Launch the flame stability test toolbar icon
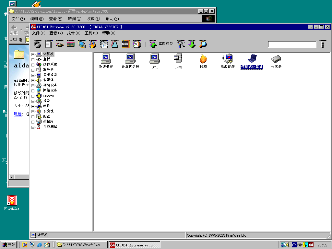This screenshot has height=249, width=332. coord(93,44)
